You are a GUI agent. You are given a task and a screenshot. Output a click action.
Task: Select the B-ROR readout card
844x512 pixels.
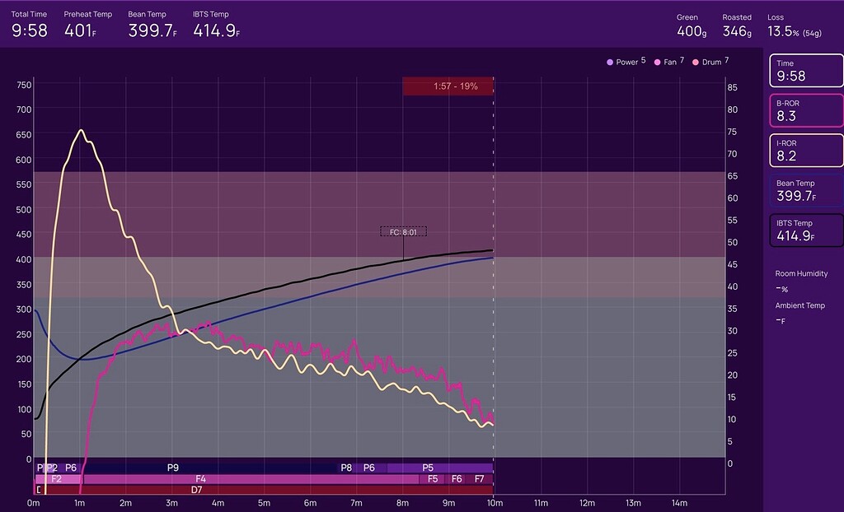pos(806,110)
